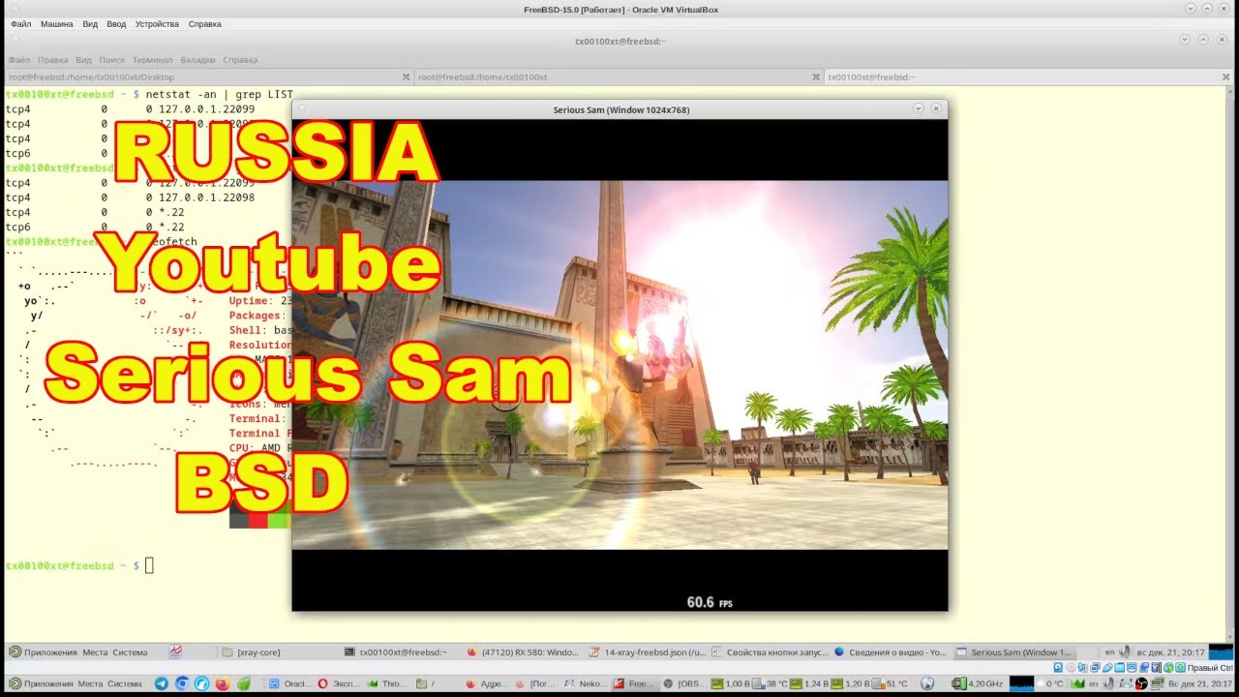Launch Chromium from the host panel
This screenshot has height=697, width=1239.
click(182, 683)
